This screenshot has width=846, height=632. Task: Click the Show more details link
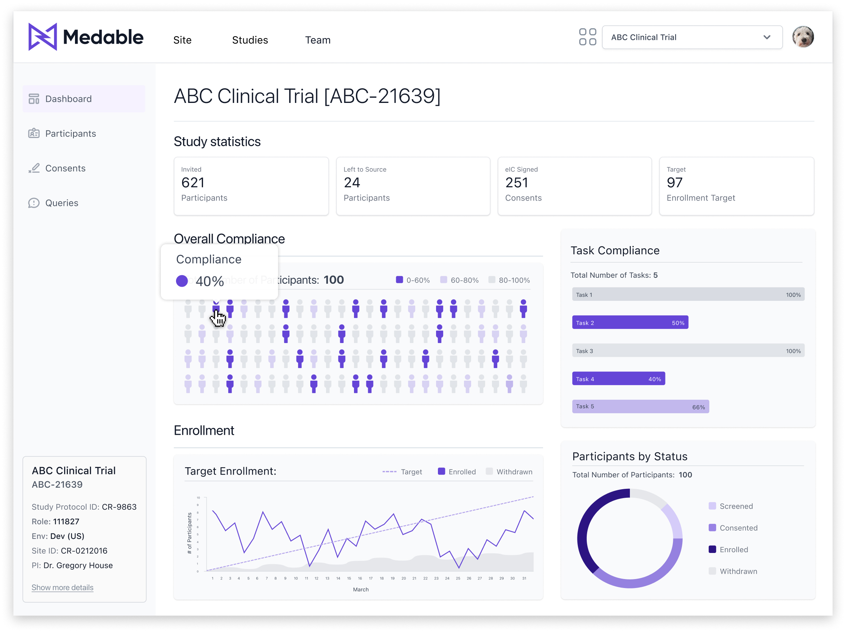62,587
